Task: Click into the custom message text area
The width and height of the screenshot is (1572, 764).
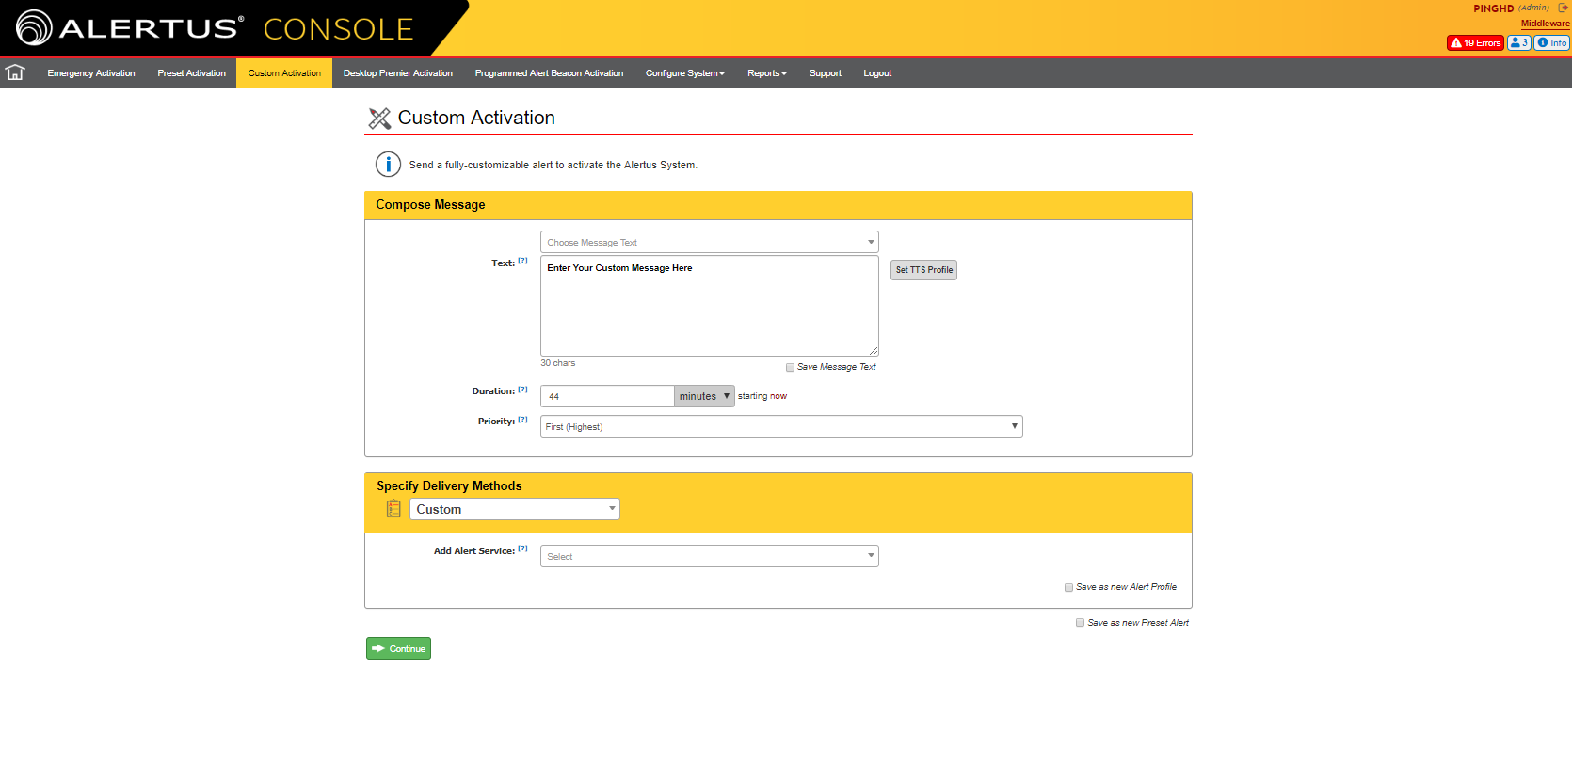Action: click(x=709, y=306)
